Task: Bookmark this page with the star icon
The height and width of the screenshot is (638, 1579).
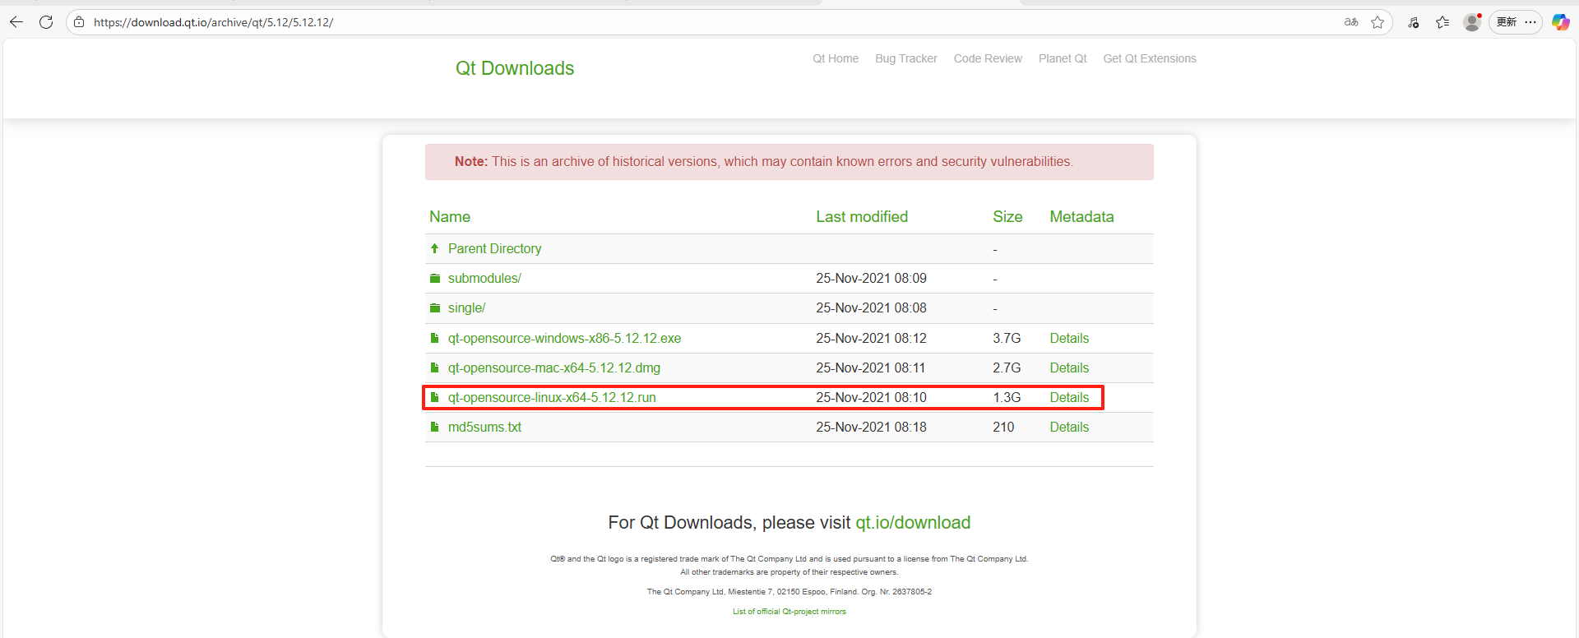Action: 1378,22
